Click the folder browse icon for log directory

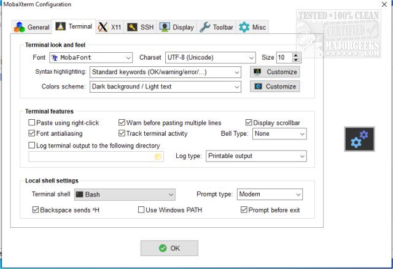click(x=158, y=157)
